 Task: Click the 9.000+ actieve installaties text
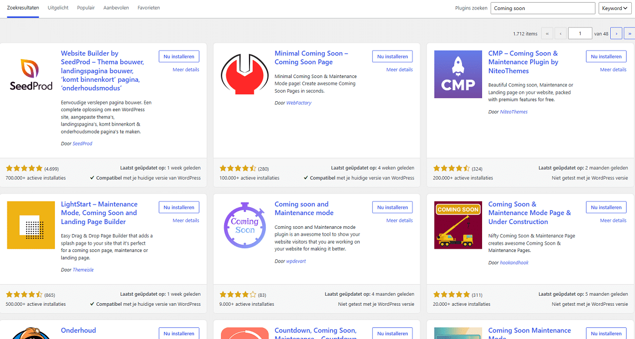coord(247,304)
